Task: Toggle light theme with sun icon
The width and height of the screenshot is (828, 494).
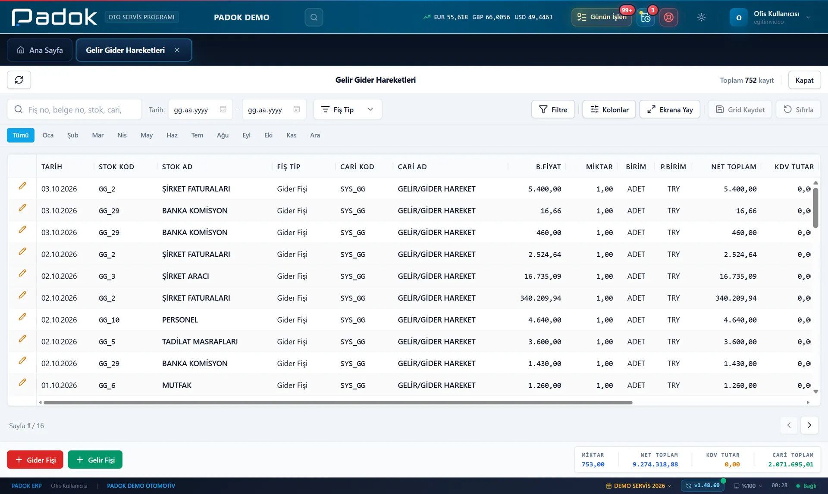Action: [702, 17]
